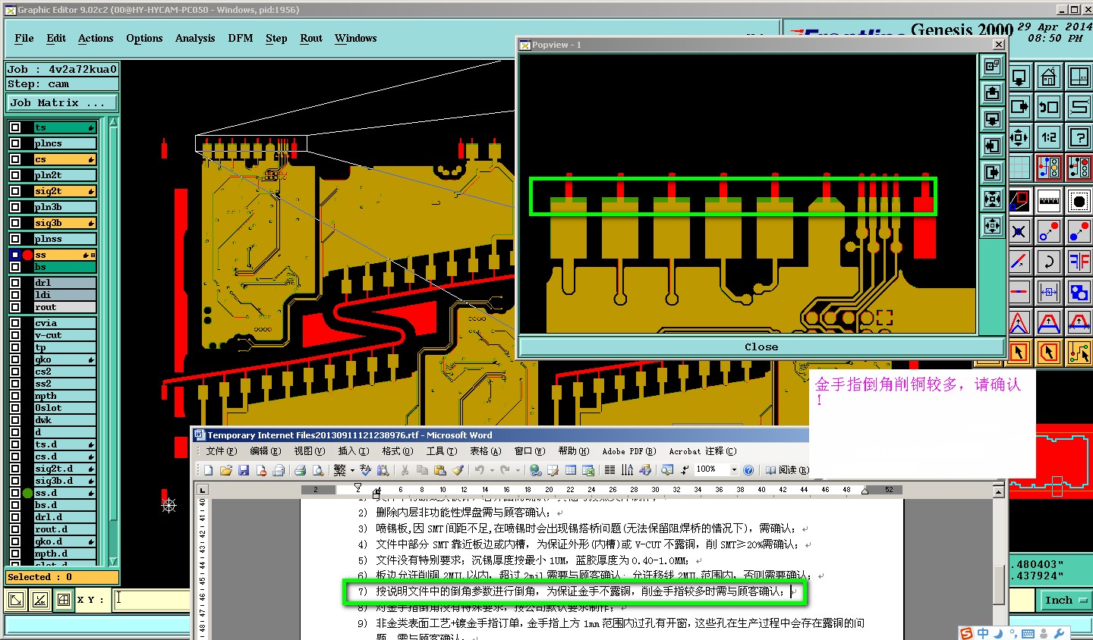Toggle the ts layer checkbox
This screenshot has width=1093, height=640.
click(15, 127)
